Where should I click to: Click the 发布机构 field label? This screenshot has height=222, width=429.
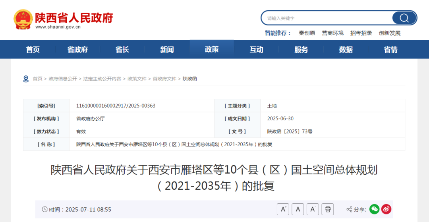[46, 119]
